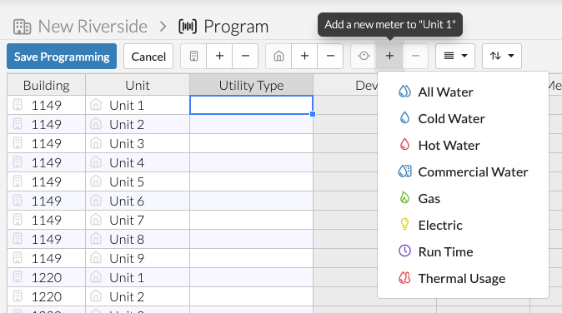Click the Unit column header
The width and height of the screenshot is (562, 313).
(138, 85)
